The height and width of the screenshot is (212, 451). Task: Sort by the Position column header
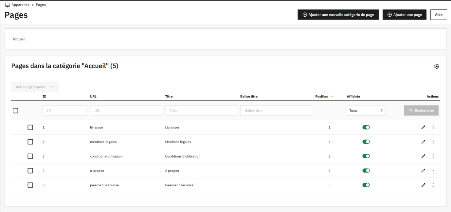tap(324, 97)
